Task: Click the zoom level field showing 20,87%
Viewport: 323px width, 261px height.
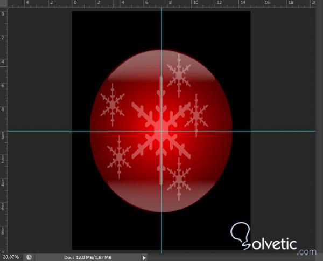Action: [x=11, y=257]
